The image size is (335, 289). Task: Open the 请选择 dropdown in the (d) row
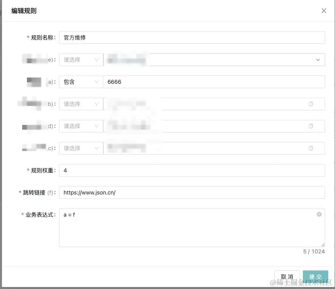[81, 126]
